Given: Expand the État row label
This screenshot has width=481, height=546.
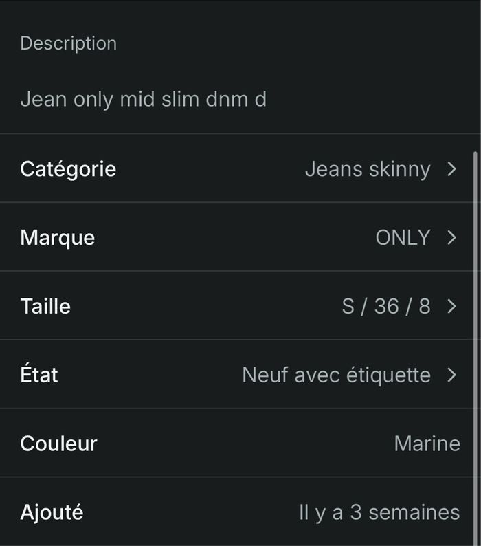Looking at the screenshot, I should (x=39, y=375).
